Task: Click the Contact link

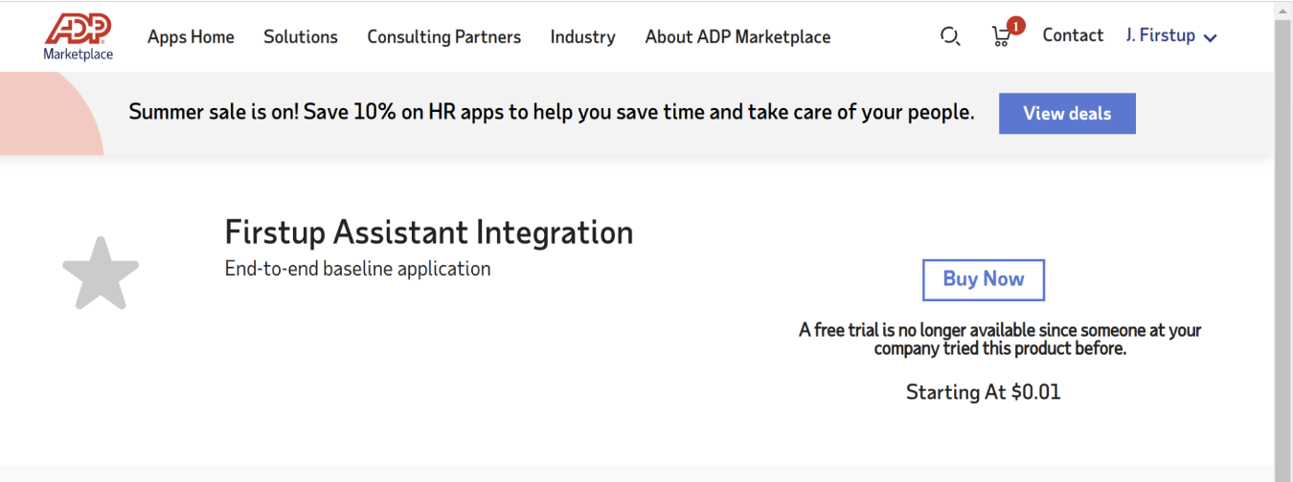Action: 1073,35
